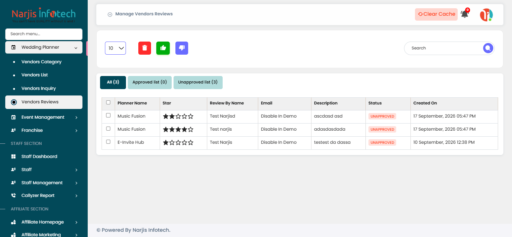Open Vendors List menu item
Viewport: 512px width, 237px height.
click(x=34, y=75)
